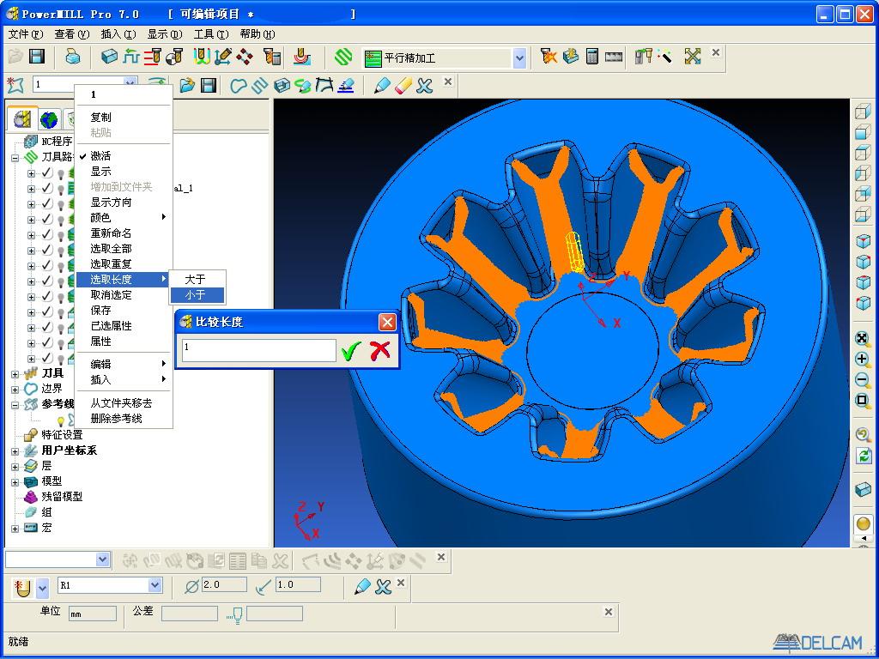This screenshot has height=659, width=879.
Task: Expand the 模型 tree node
Action: 15,482
